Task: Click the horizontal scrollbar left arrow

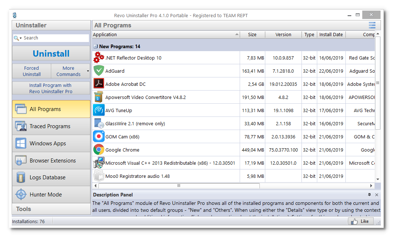Action: point(96,186)
